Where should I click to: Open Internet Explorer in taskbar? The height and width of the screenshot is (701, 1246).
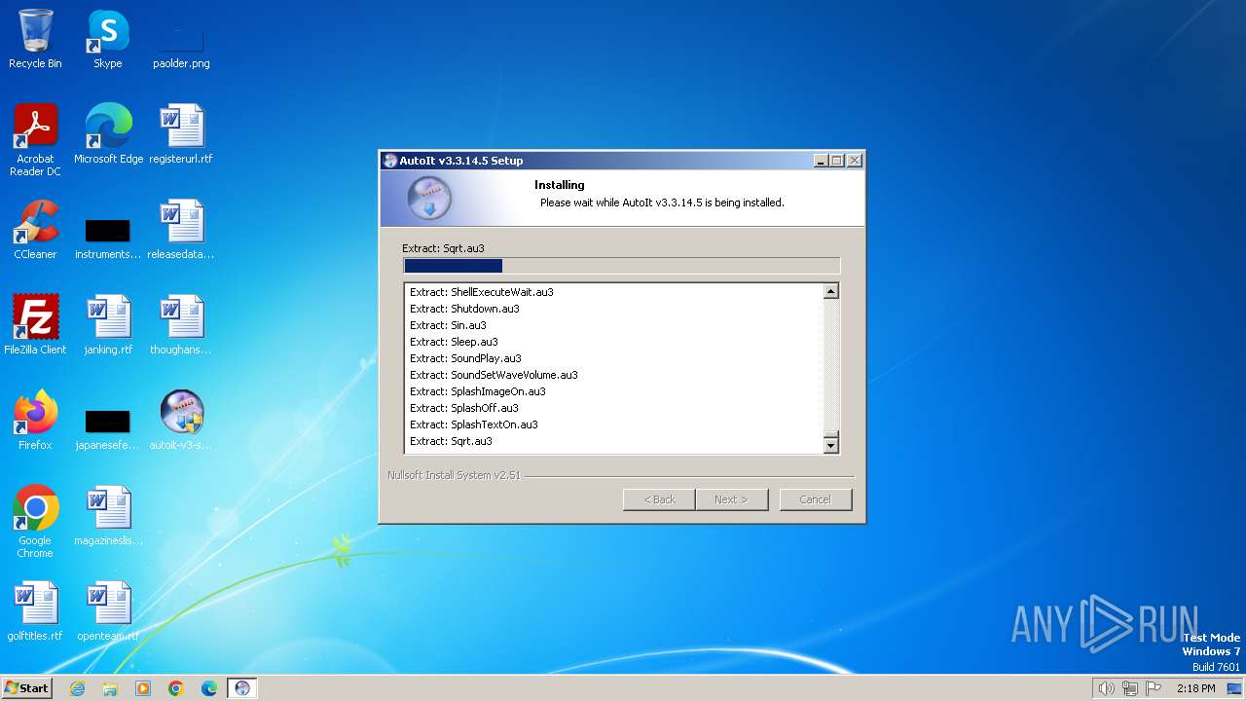(77, 688)
